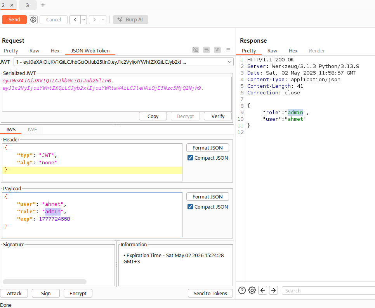Send JWT to Tokens

(x=210, y=293)
